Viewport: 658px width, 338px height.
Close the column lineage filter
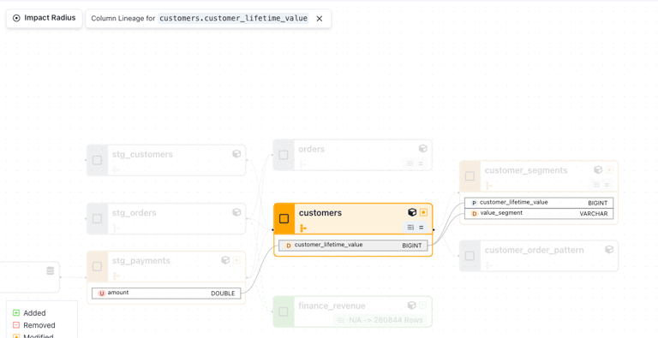320,19
